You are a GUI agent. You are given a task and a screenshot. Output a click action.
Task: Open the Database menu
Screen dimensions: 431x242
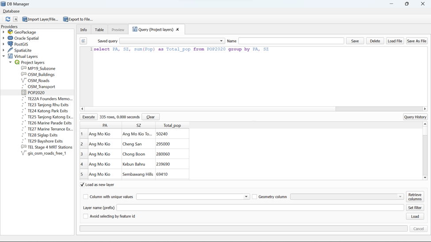(x=11, y=11)
